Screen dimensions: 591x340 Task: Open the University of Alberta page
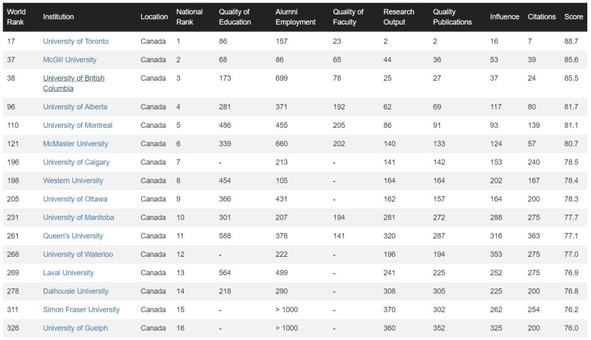(75, 107)
